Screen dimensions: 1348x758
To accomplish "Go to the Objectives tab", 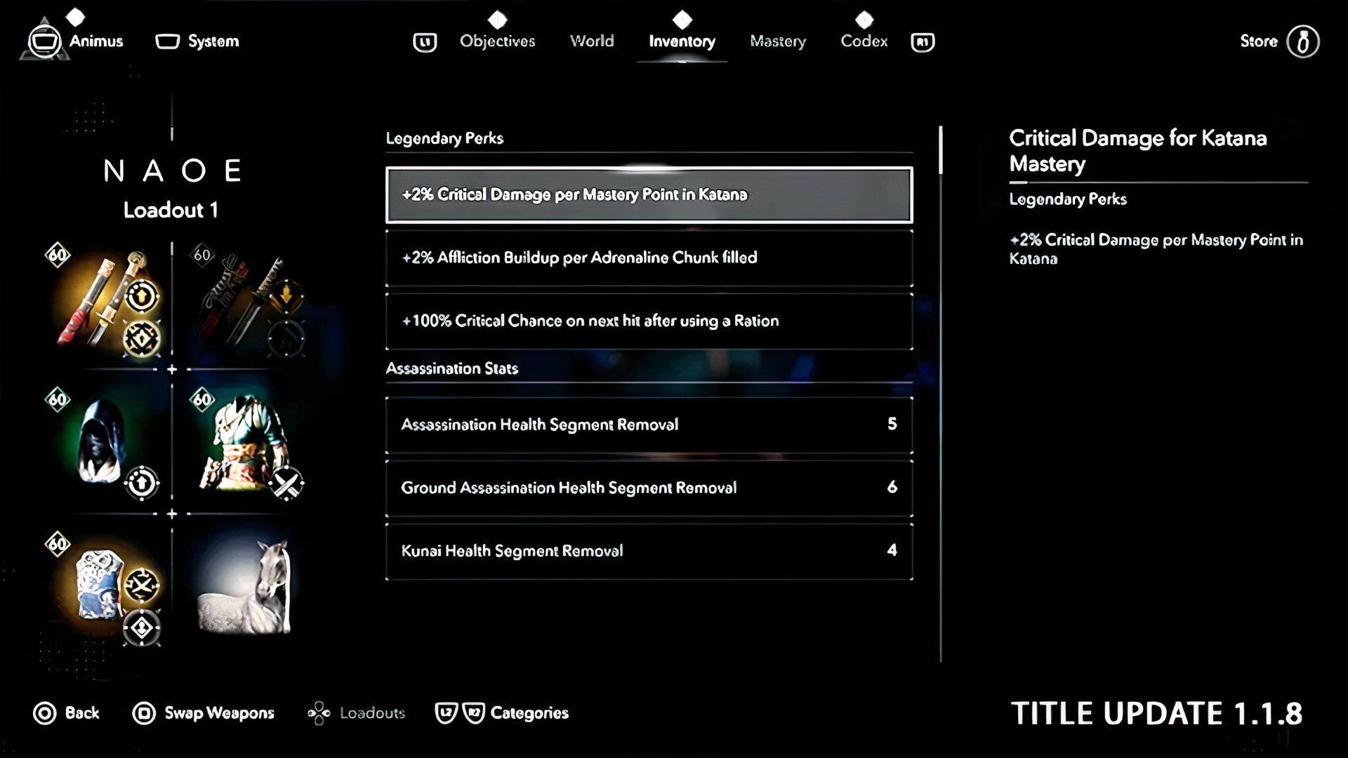I will 497,41.
